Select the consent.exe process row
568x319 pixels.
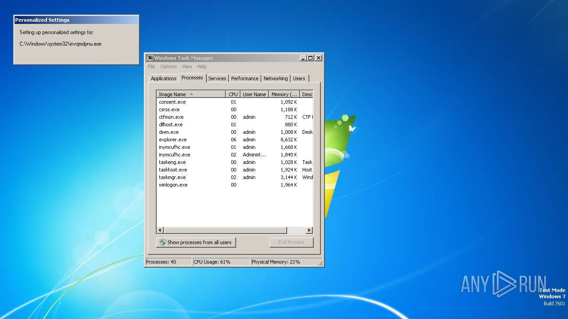tap(235, 102)
